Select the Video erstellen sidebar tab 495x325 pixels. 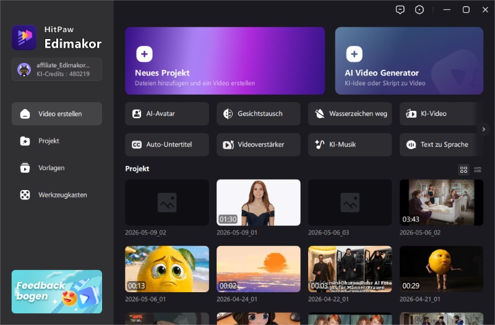[x=57, y=114]
